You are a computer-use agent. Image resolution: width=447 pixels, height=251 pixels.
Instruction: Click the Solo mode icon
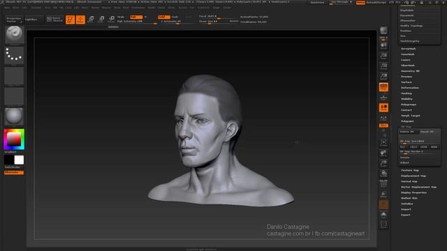click(383, 215)
